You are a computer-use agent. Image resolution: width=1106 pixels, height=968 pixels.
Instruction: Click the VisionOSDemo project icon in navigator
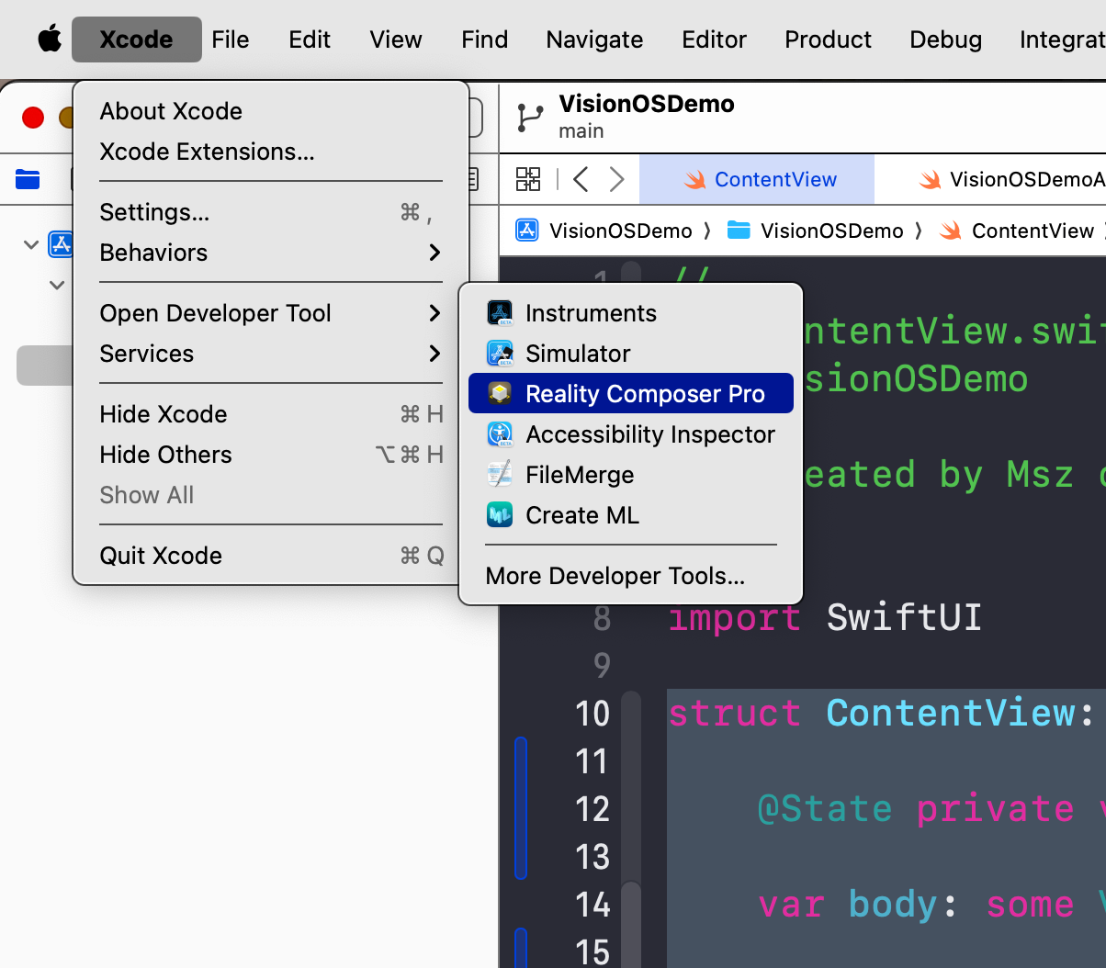click(61, 244)
